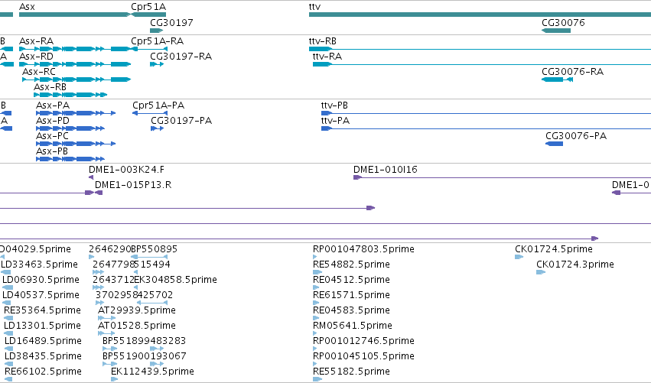Select the CG30076-RA transcript feature

click(x=557, y=80)
